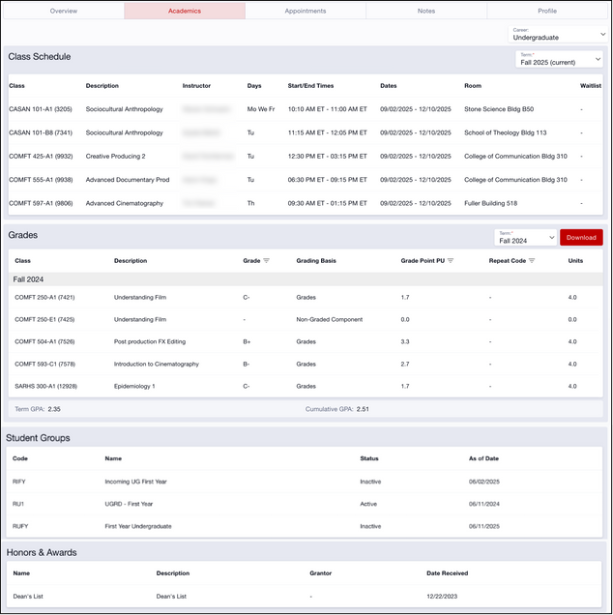This screenshot has width=613, height=615.
Task: Click the 'Active' status cell
Action: click(x=368, y=505)
